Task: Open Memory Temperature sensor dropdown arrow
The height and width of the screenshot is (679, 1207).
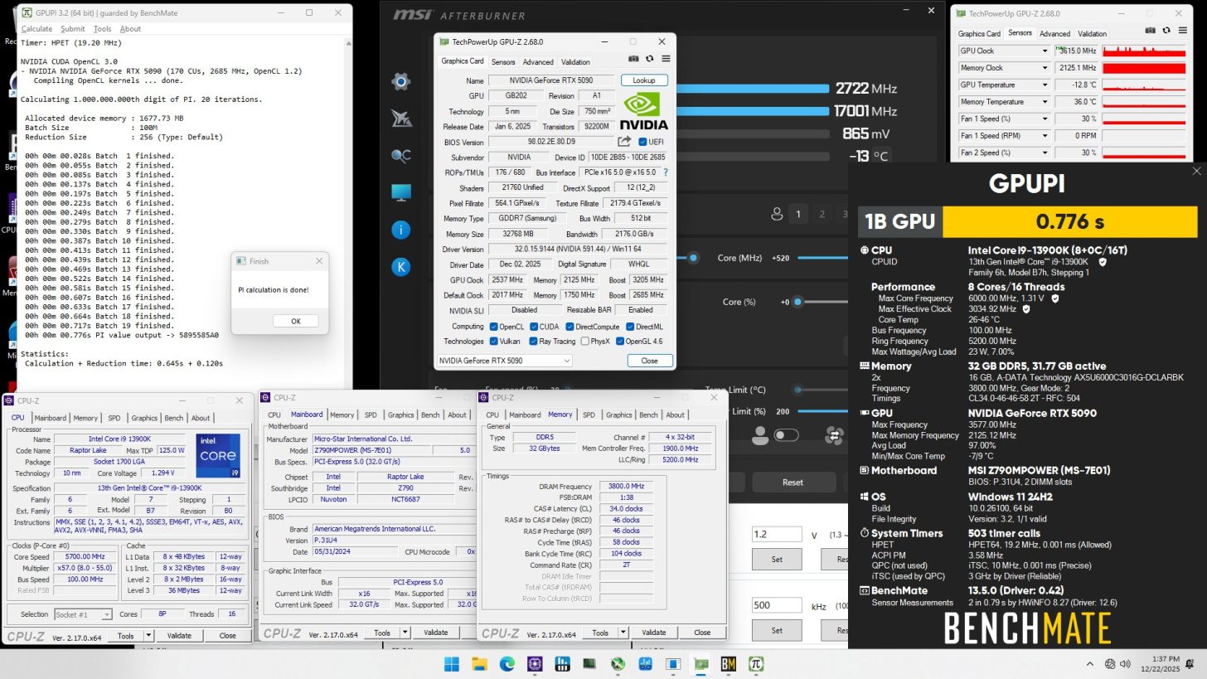Action: (x=1045, y=102)
